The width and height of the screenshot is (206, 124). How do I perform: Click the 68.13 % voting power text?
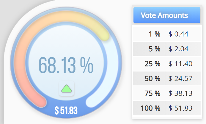(x=66, y=66)
